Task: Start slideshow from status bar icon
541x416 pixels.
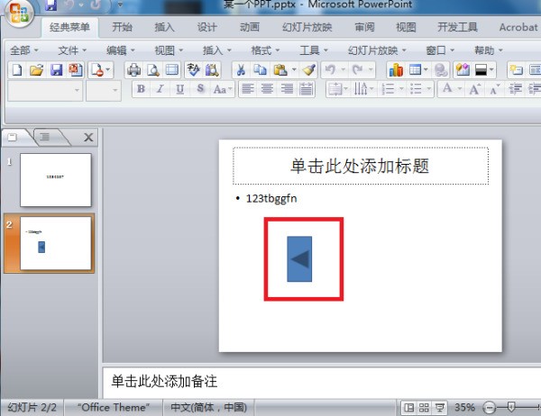Action: 440,408
